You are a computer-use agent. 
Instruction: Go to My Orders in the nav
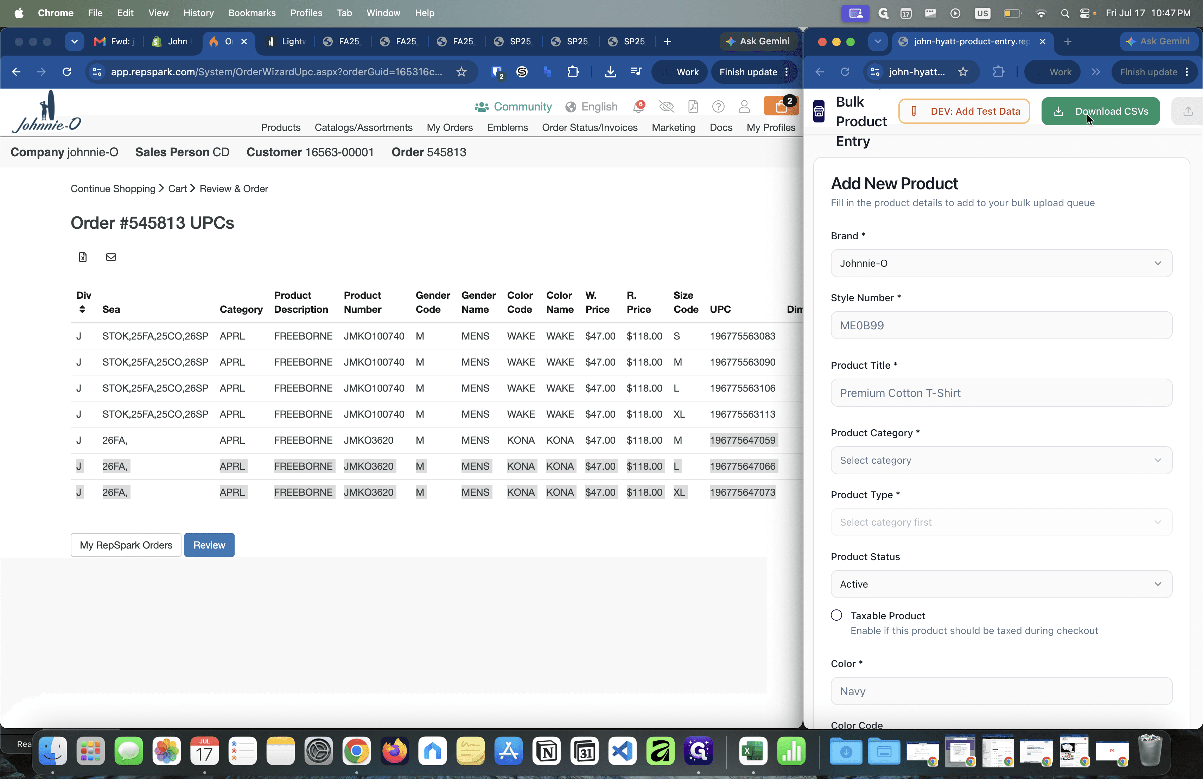tap(450, 127)
